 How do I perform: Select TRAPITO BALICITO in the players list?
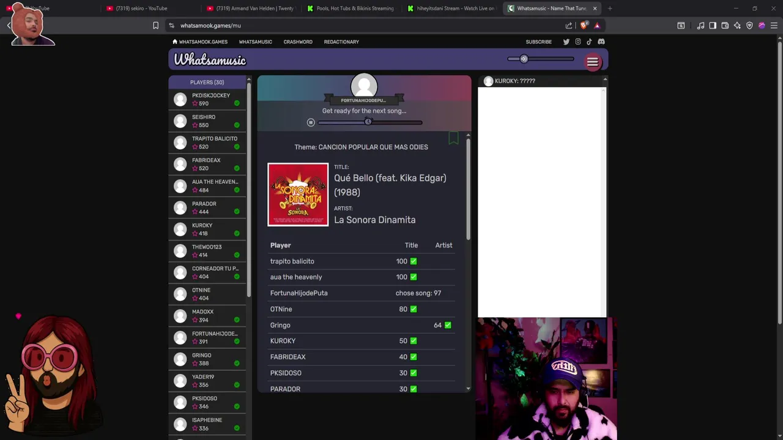pyautogui.click(x=207, y=142)
